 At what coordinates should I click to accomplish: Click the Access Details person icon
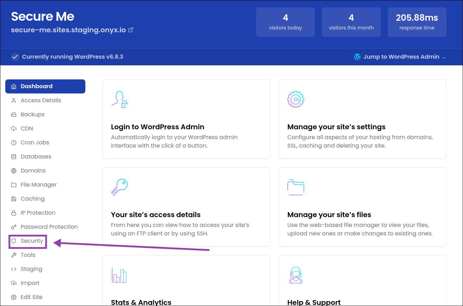(x=14, y=100)
